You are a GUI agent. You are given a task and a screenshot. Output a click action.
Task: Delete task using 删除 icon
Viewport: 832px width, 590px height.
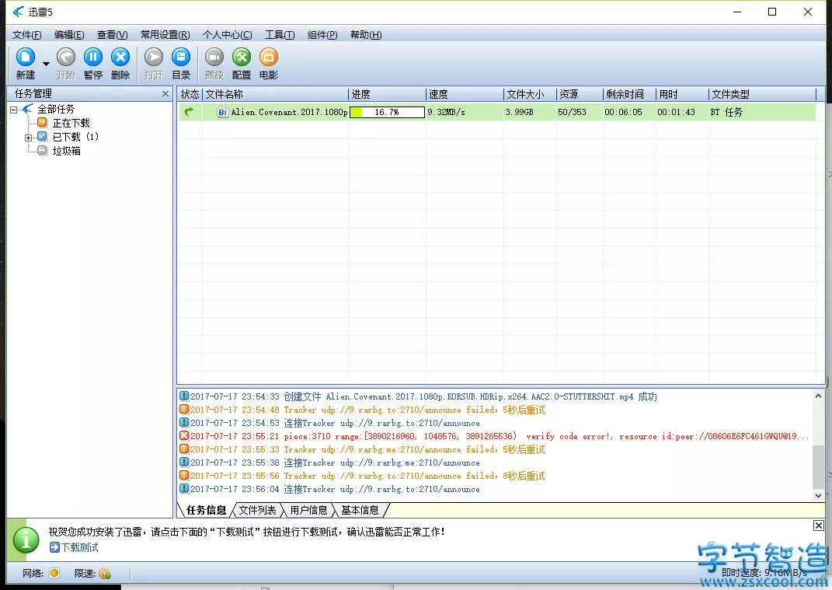coord(120,58)
